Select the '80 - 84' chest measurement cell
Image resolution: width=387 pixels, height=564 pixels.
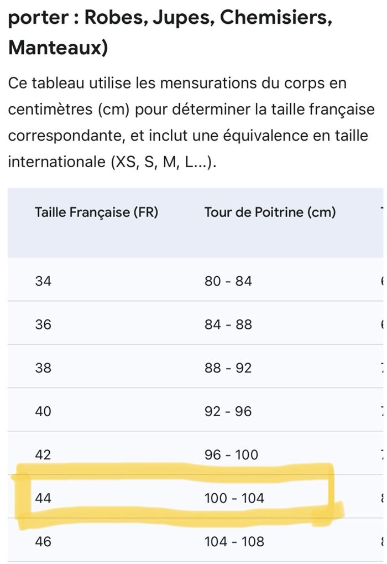(228, 281)
